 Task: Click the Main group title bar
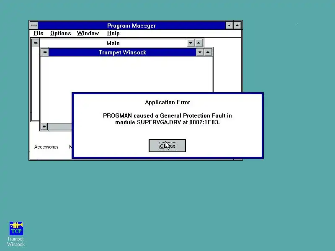(x=113, y=43)
